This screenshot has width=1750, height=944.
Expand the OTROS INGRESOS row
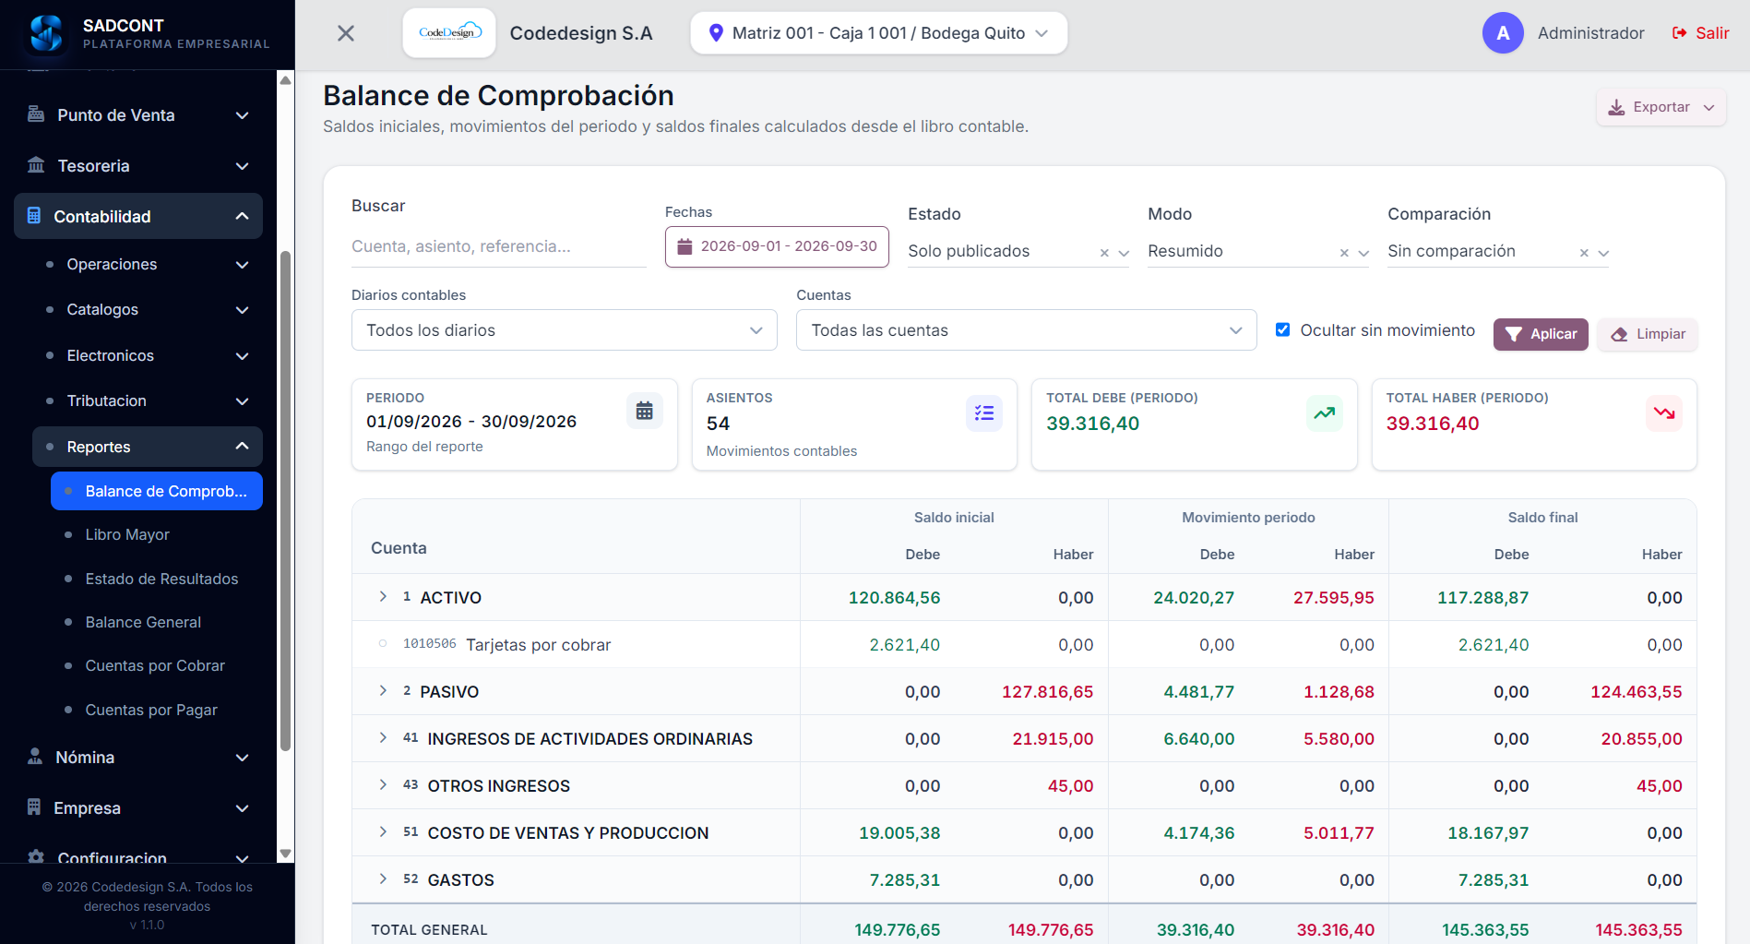[x=383, y=785]
